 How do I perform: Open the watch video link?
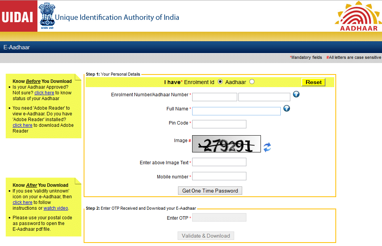55,208
